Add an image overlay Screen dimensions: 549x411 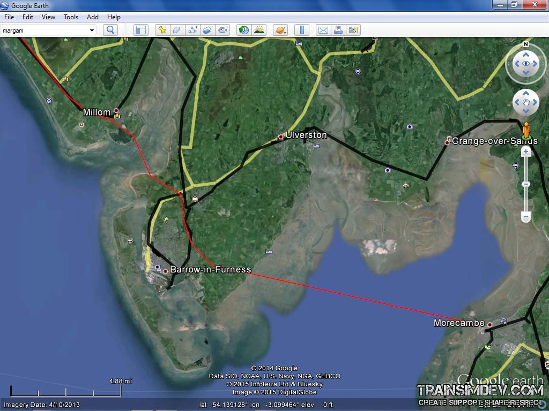pos(208,30)
